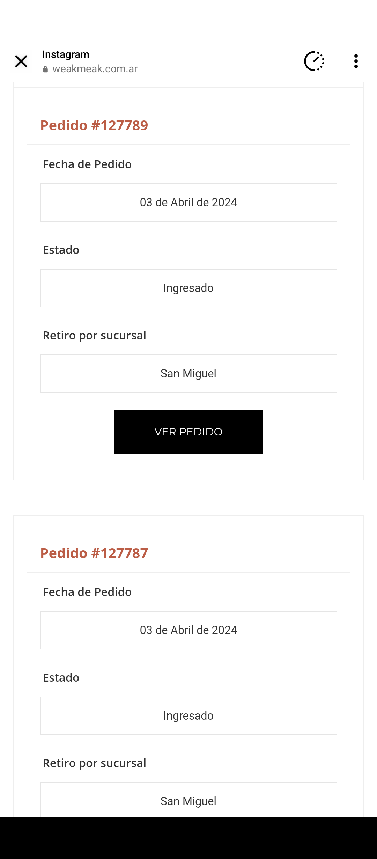Tap the Instagram title in the header

66,54
